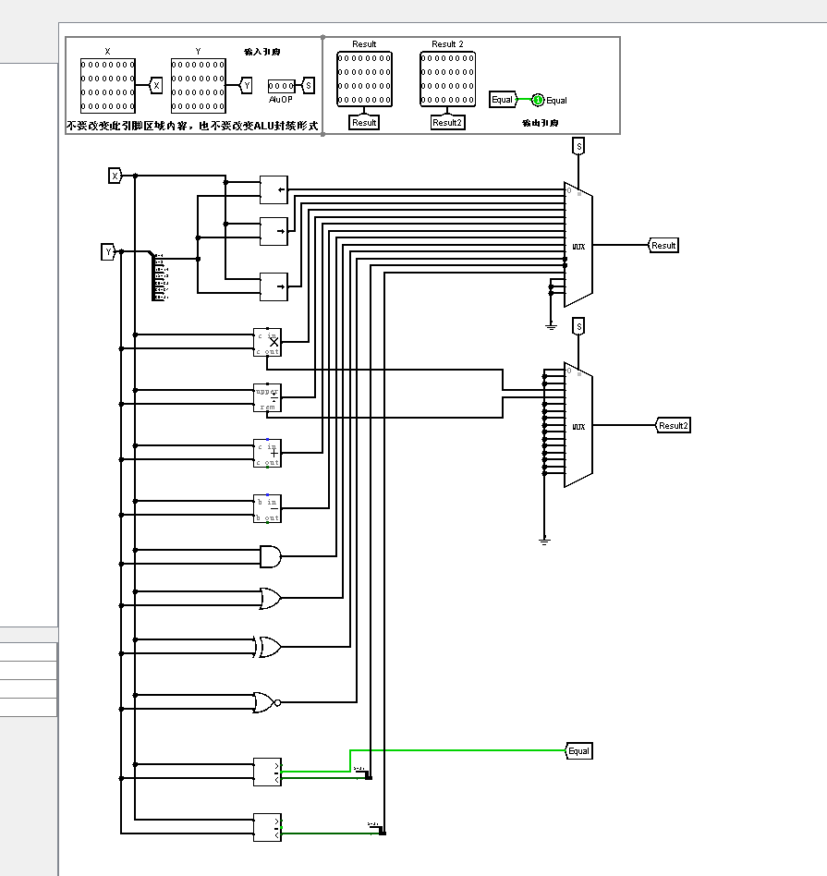Click the S tunnel above upper multiplexer

578,146
